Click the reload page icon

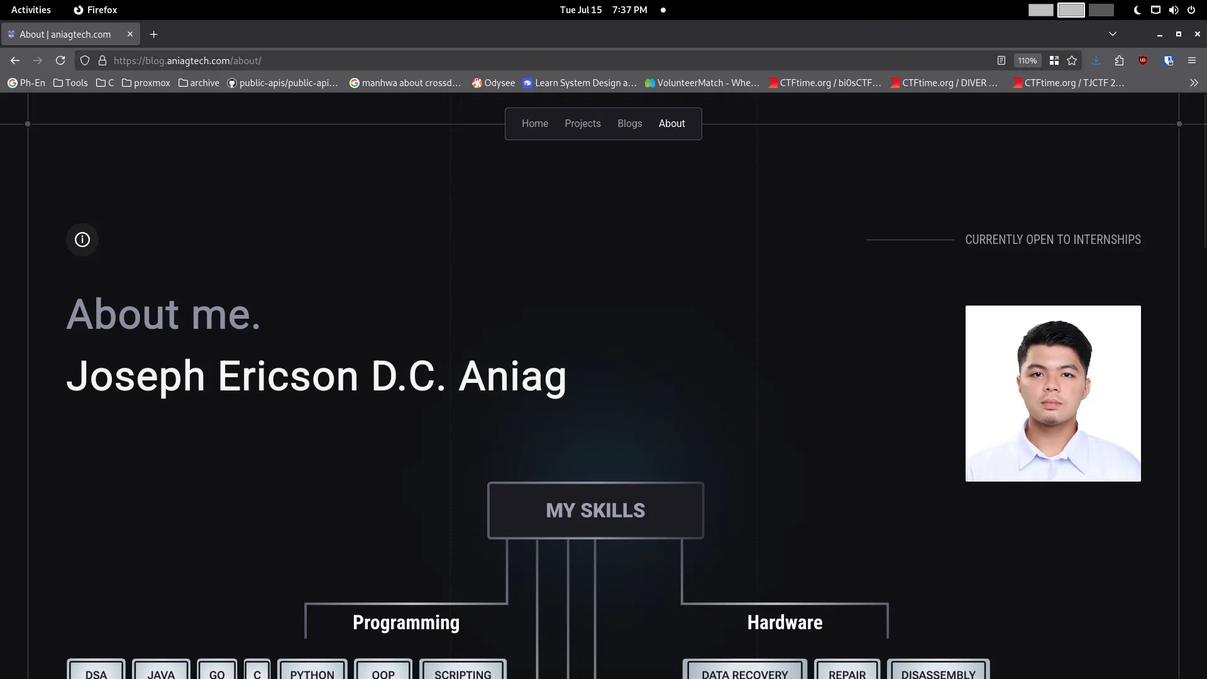[60, 60]
